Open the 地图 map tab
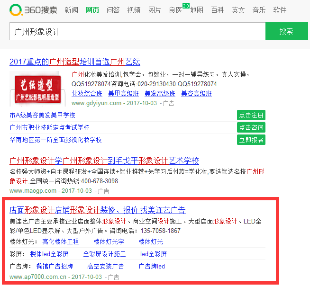The width and height of the screenshot is (310, 286). [197, 10]
